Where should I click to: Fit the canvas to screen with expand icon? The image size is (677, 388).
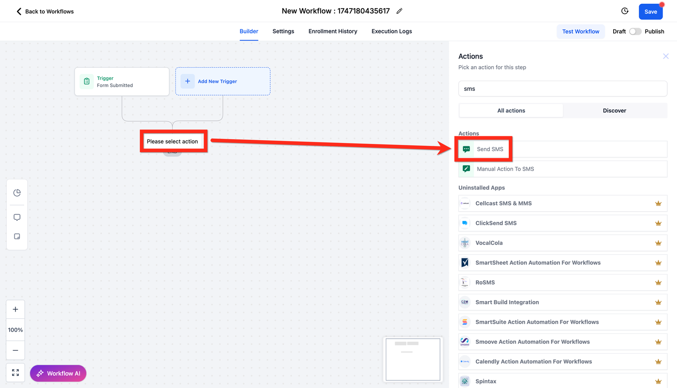point(15,373)
